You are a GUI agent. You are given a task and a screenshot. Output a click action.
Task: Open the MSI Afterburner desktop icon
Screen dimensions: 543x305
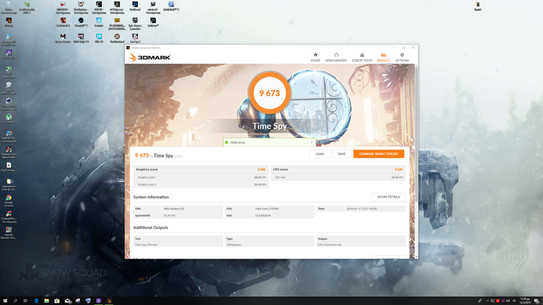click(x=8, y=72)
